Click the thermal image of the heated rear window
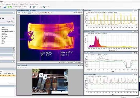 point(50,38)
